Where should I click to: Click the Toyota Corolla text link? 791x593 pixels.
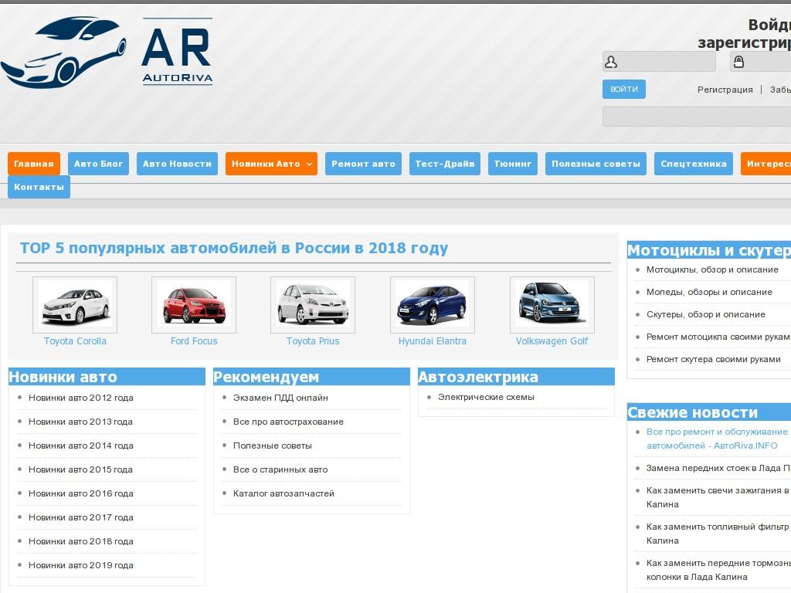tap(75, 341)
